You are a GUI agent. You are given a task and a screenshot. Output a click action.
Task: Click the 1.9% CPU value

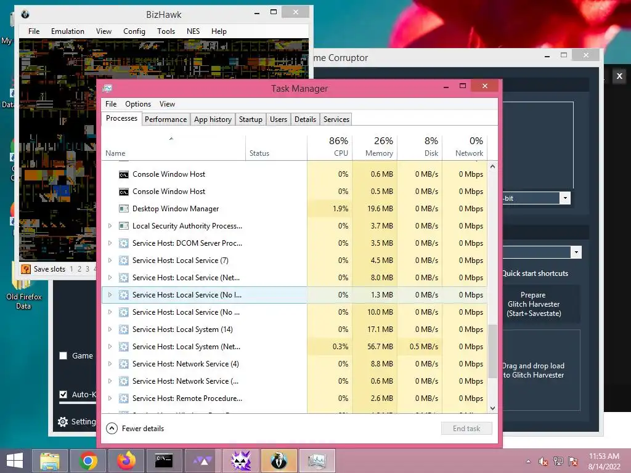(340, 209)
